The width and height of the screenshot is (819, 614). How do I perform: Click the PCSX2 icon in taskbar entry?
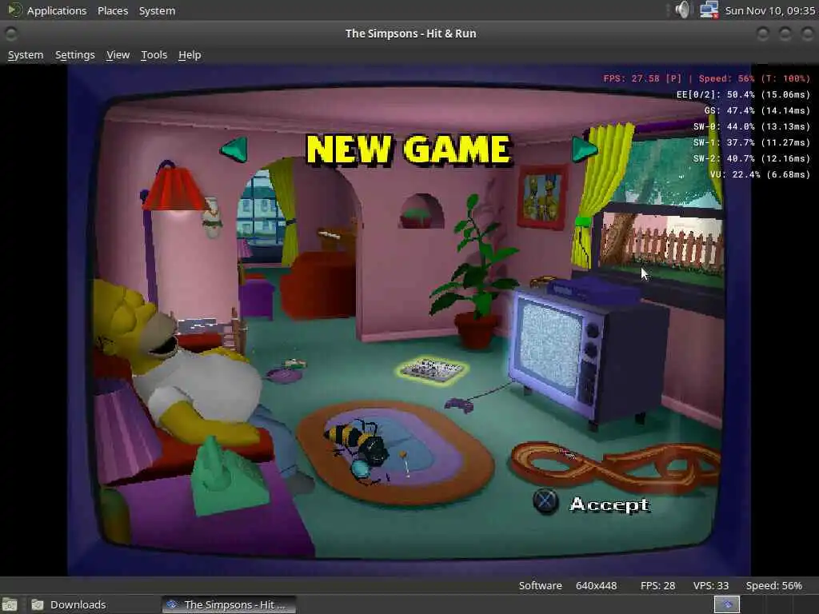coord(172,604)
